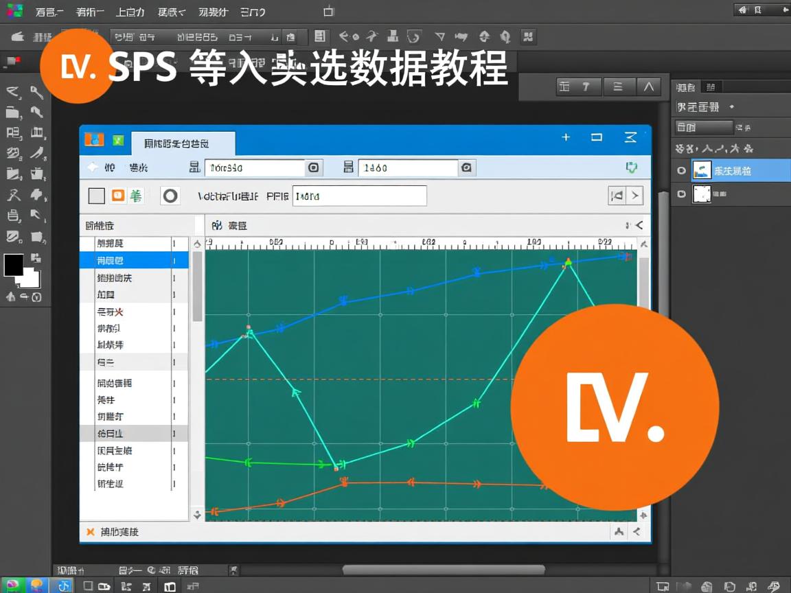Click the green refresh icon in the dialog header
This screenshot has height=593, width=791.
click(x=632, y=167)
